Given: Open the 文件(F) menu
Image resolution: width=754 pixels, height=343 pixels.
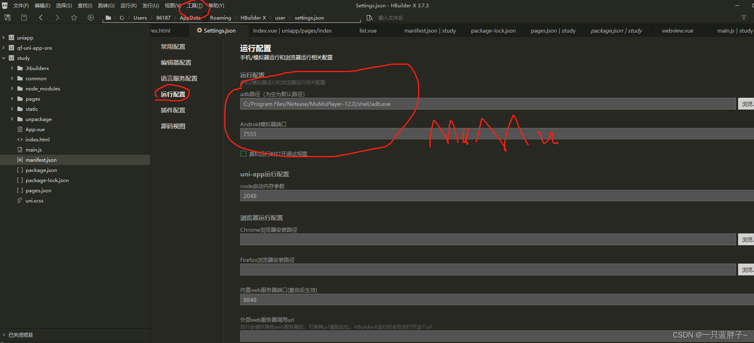Looking at the screenshot, I should [x=21, y=6].
